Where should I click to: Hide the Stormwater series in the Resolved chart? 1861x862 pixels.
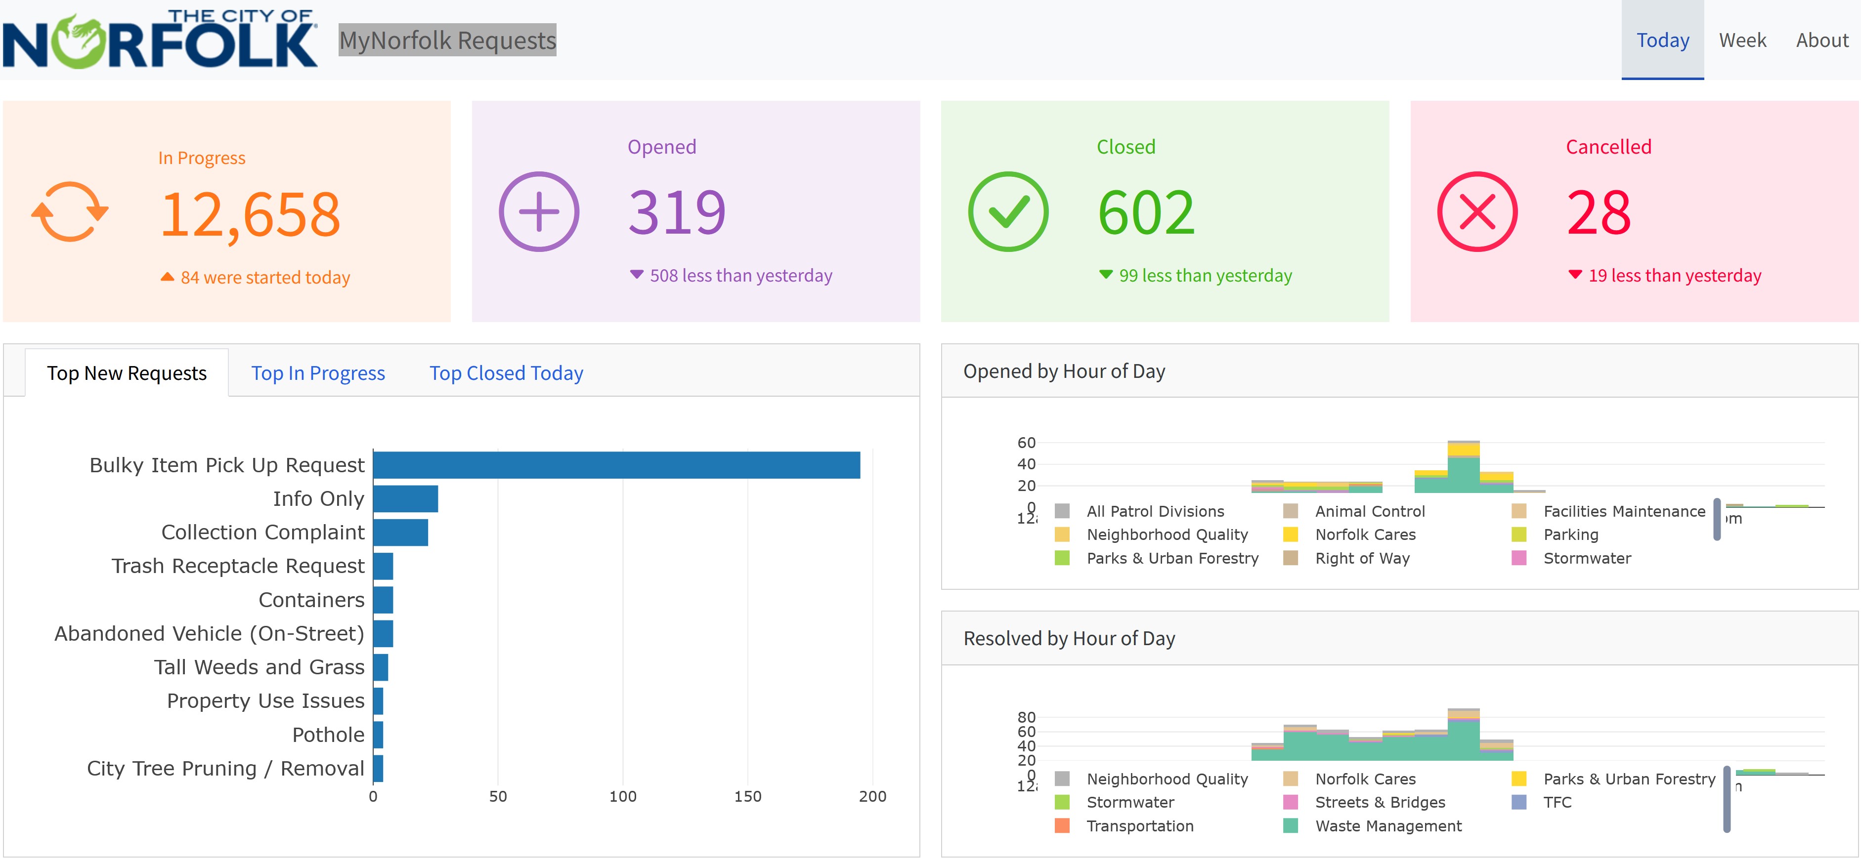click(1130, 802)
